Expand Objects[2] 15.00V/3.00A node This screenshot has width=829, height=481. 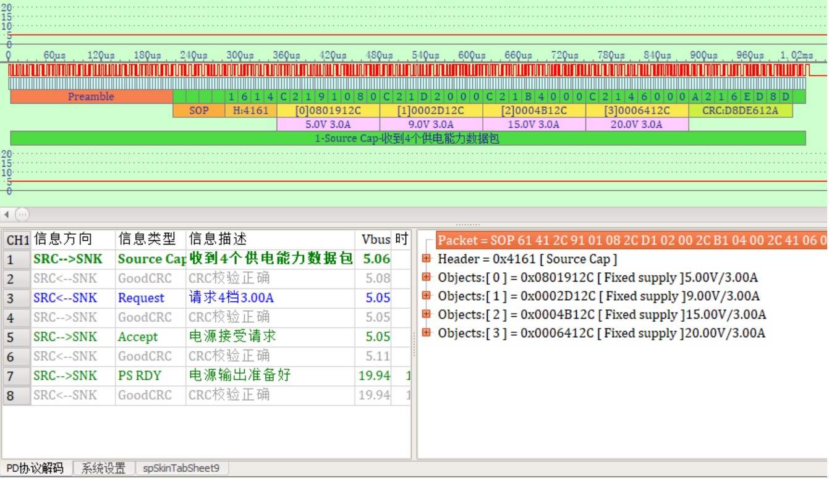426,315
